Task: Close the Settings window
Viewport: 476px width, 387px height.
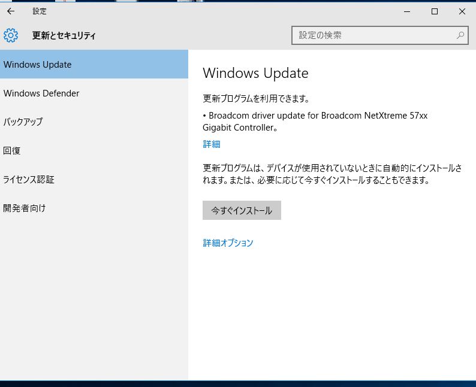Action: tap(462, 11)
